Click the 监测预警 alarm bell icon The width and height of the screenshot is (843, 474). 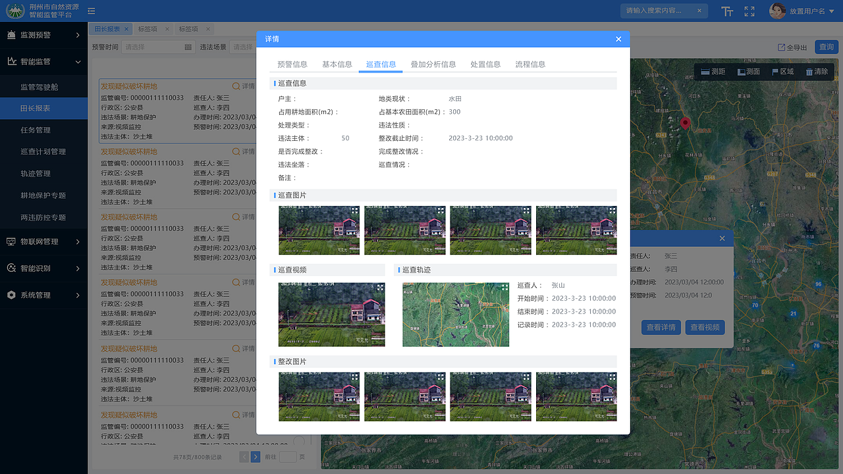[11, 35]
